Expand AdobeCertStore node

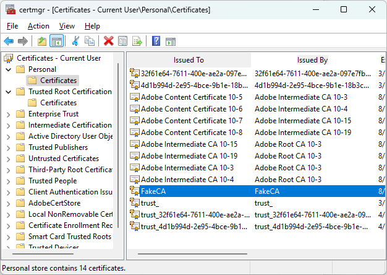9,204
